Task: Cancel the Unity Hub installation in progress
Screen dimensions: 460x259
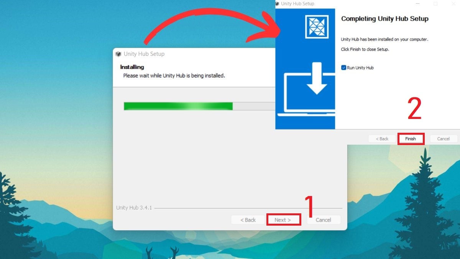Action: point(323,220)
